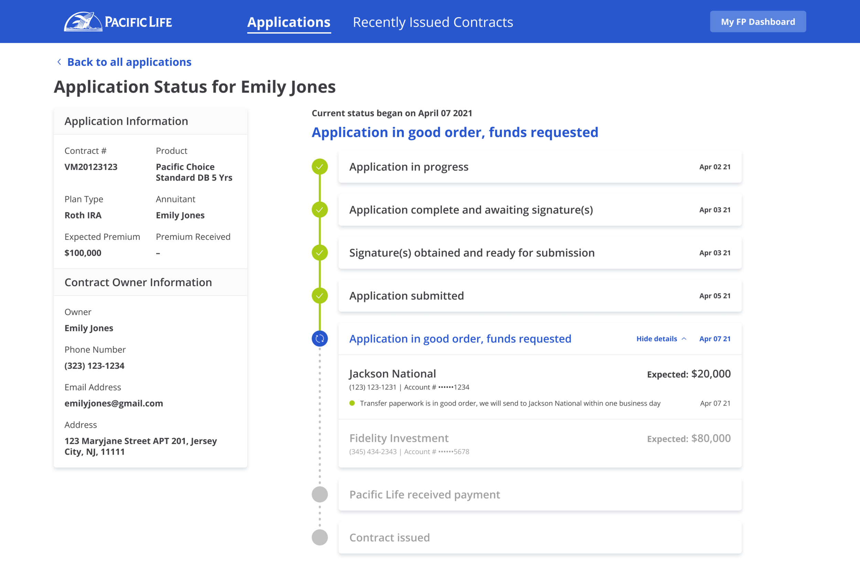860x575 pixels.
Task: Switch to the Applications tab
Action: [x=289, y=22]
